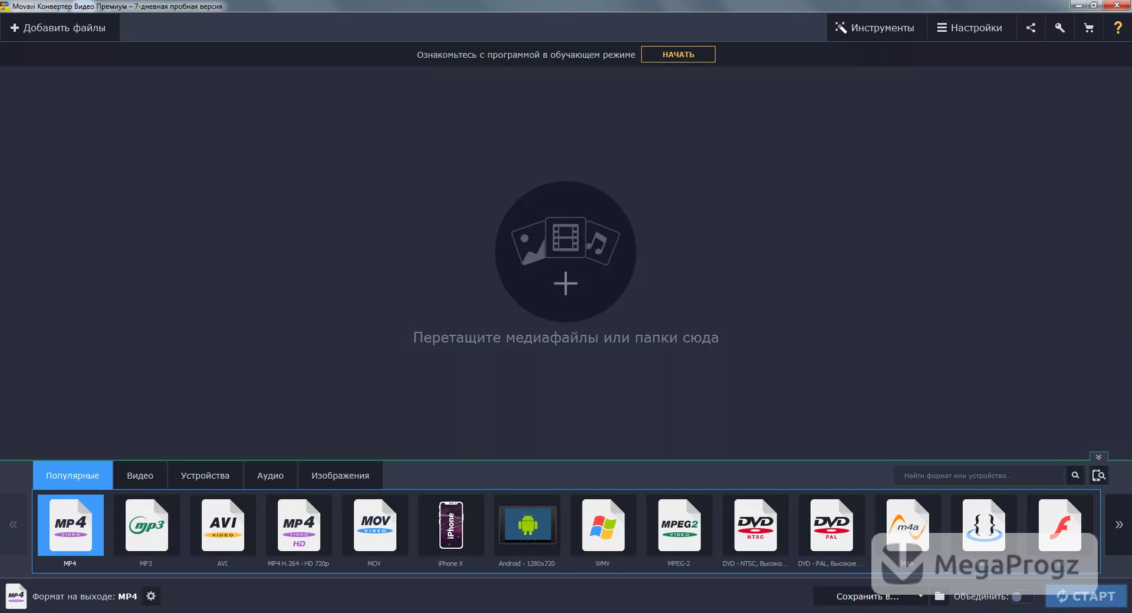Click the central add media plus circle

click(565, 251)
